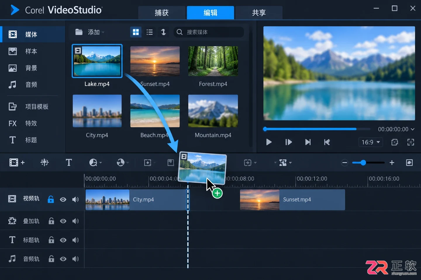Hide the 叠加轨 track with eye icon
This screenshot has height=280, width=421.
point(63,221)
